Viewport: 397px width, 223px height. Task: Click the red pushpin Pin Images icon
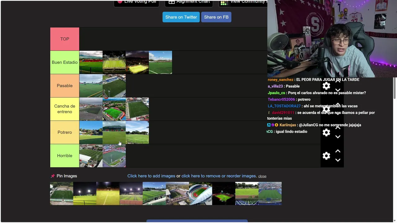[53, 176]
